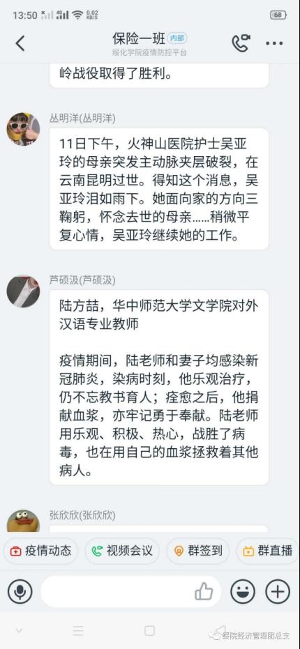This screenshot has width=300, height=649.
Task: View 芦硕汲's avatar profile
Action: (x=23, y=291)
